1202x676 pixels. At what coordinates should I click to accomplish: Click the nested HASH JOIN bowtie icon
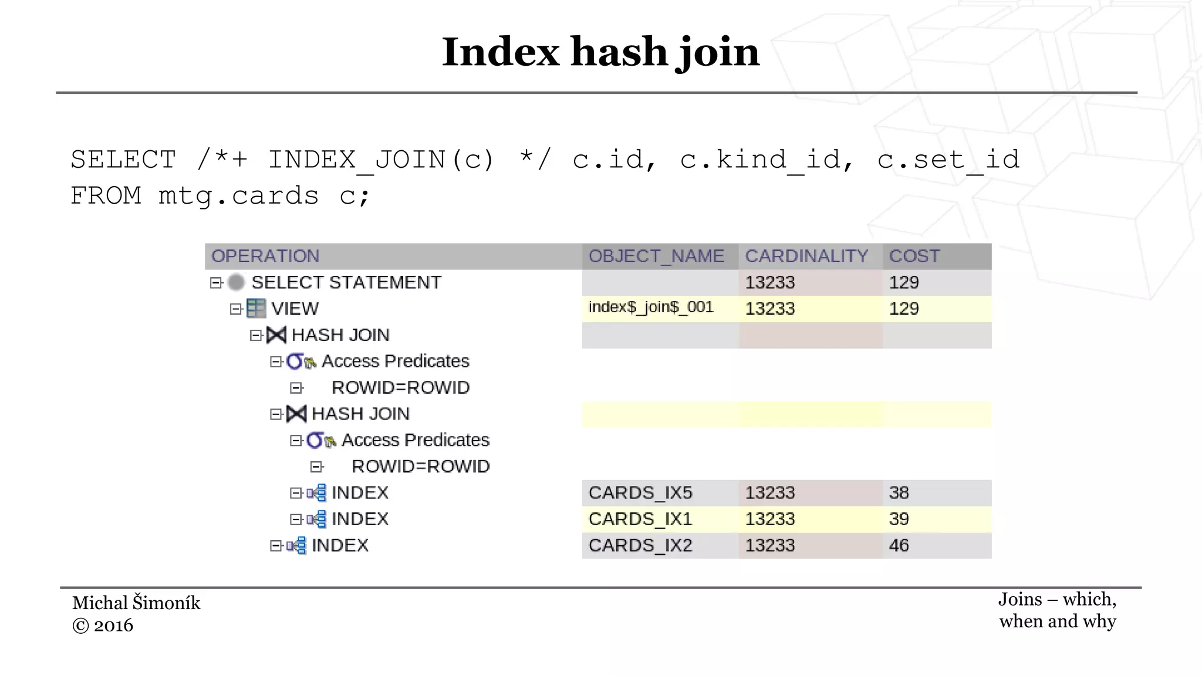[296, 414]
